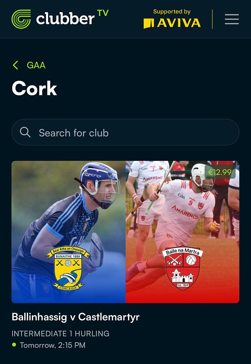Select the Castlemartyr player photo
Image resolution: width=251 pixels, height=364 pixels.
point(182,232)
